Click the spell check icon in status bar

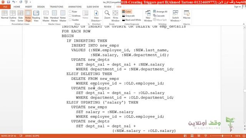coord(21,136)
